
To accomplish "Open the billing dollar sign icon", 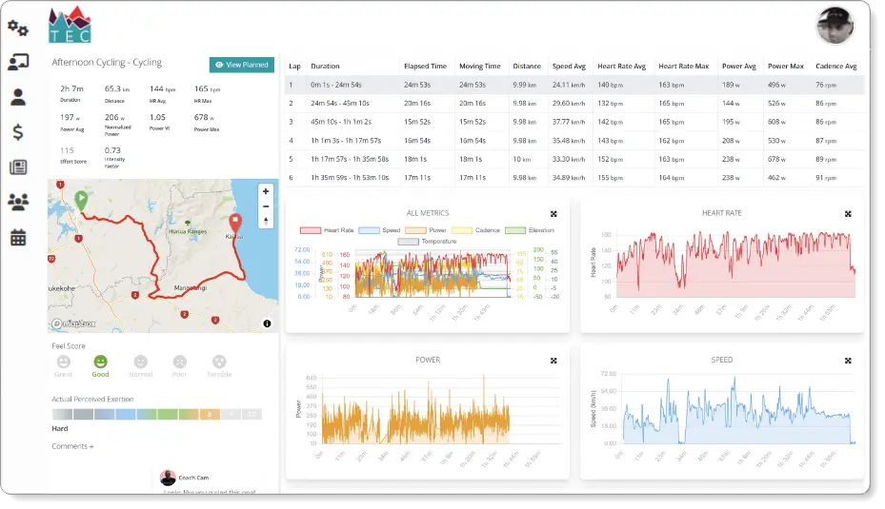I will [x=17, y=131].
